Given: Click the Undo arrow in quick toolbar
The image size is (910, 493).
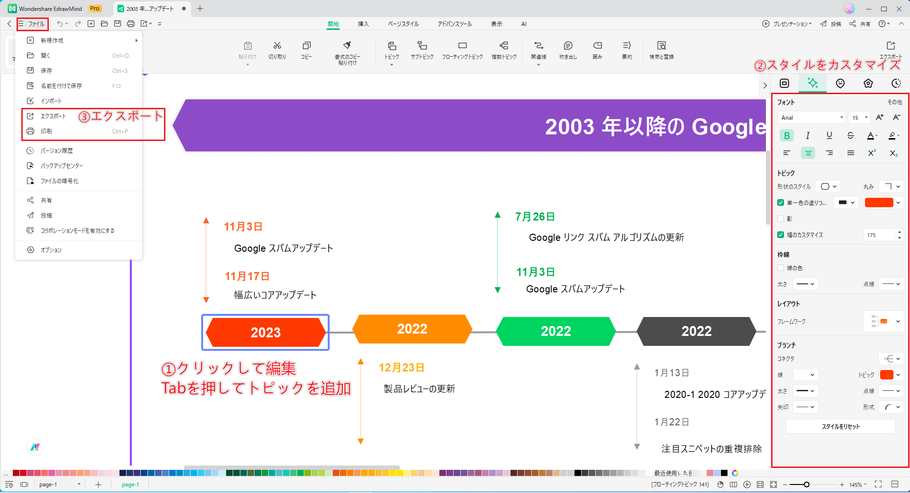Looking at the screenshot, I should tap(60, 24).
